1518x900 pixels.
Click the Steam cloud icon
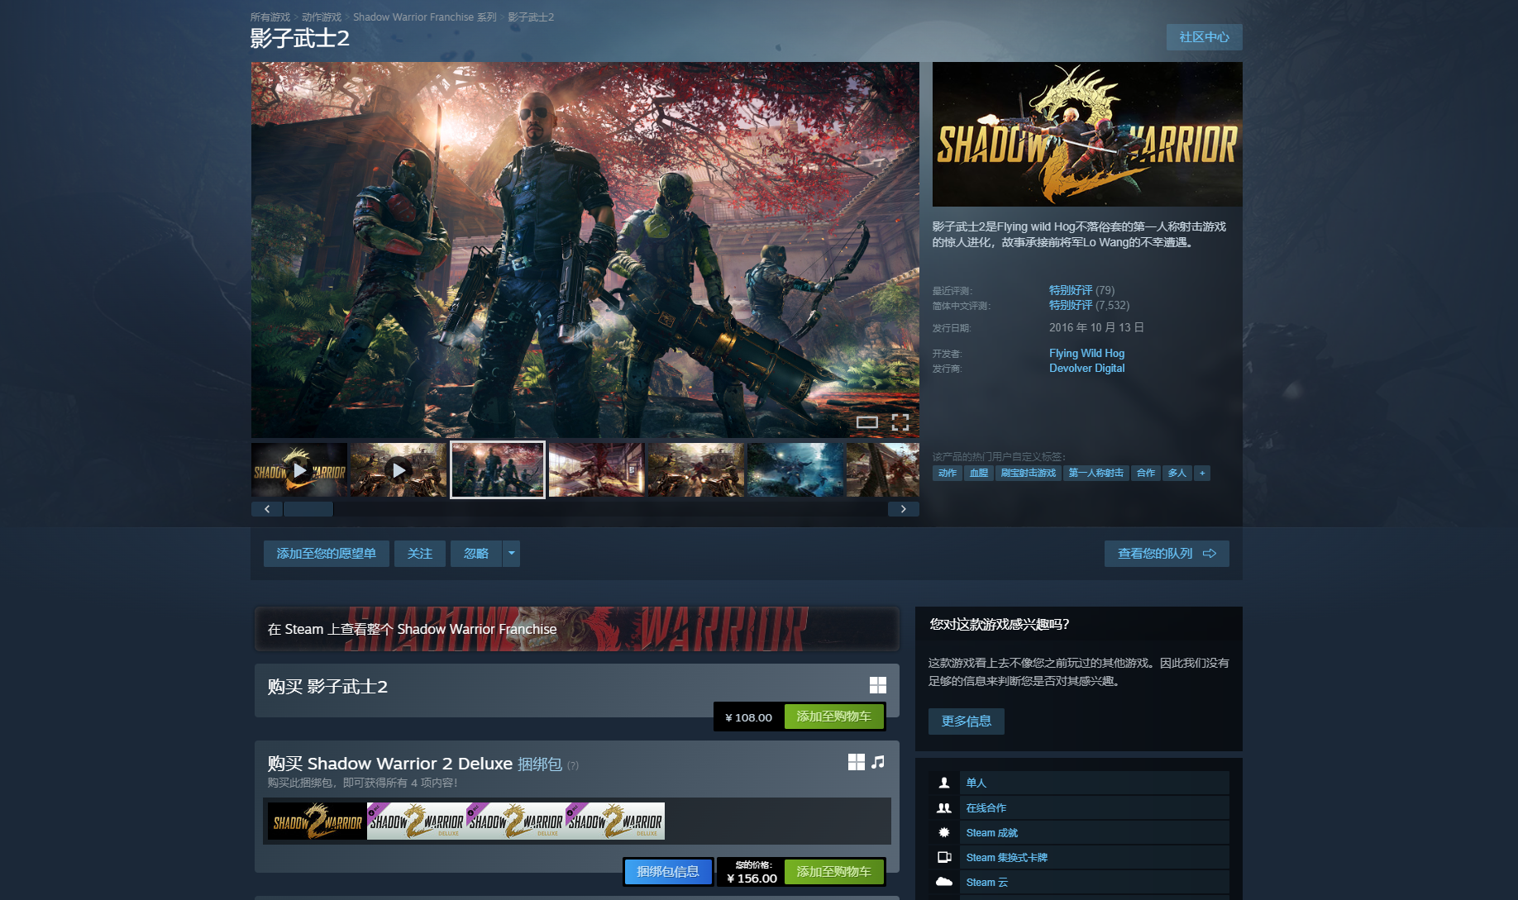944,882
